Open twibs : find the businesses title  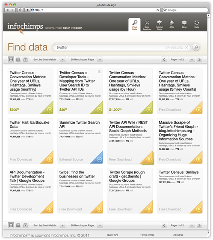click(x=77, y=174)
